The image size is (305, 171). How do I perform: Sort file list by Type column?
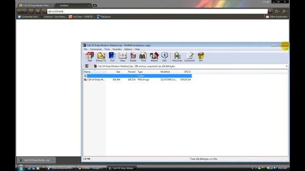point(148,72)
